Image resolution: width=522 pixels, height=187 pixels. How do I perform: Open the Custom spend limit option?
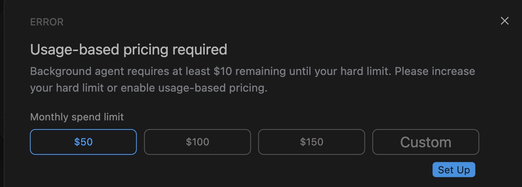pyautogui.click(x=426, y=142)
